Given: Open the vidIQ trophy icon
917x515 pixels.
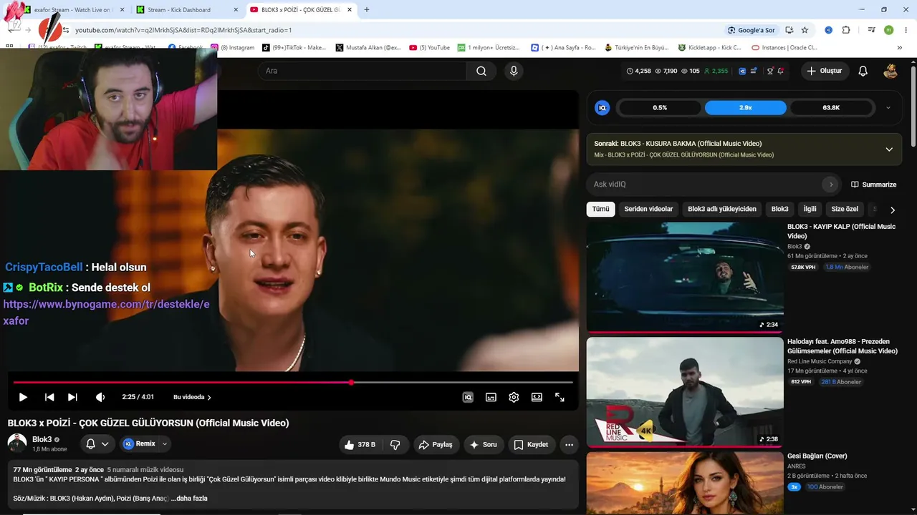Looking at the screenshot, I should coord(769,71).
